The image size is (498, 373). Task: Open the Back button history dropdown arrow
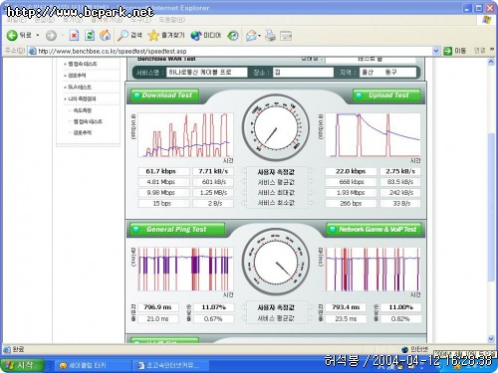tap(38, 35)
